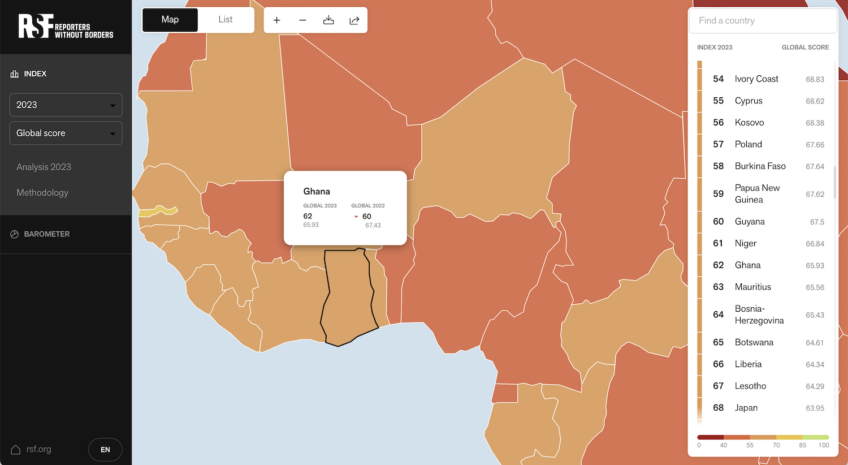
Task: Open the rsf.org link
Action: tap(38, 449)
